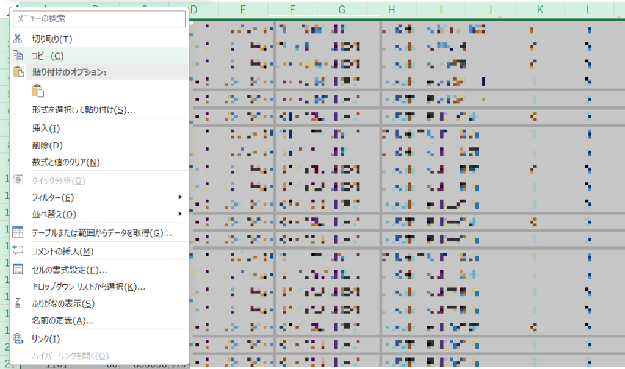Choose 数式と値のクリア menu entry
This screenshot has width=625, height=369.
65,162
